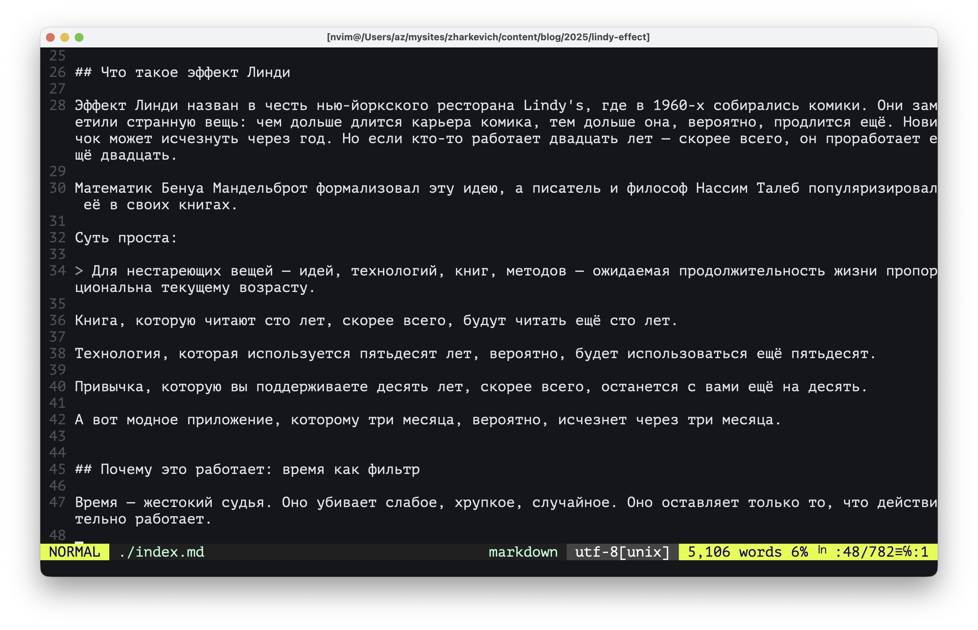Click the heading 'Что такое эффект Линди'
Viewport: 978px width, 630px height.
tap(196, 72)
